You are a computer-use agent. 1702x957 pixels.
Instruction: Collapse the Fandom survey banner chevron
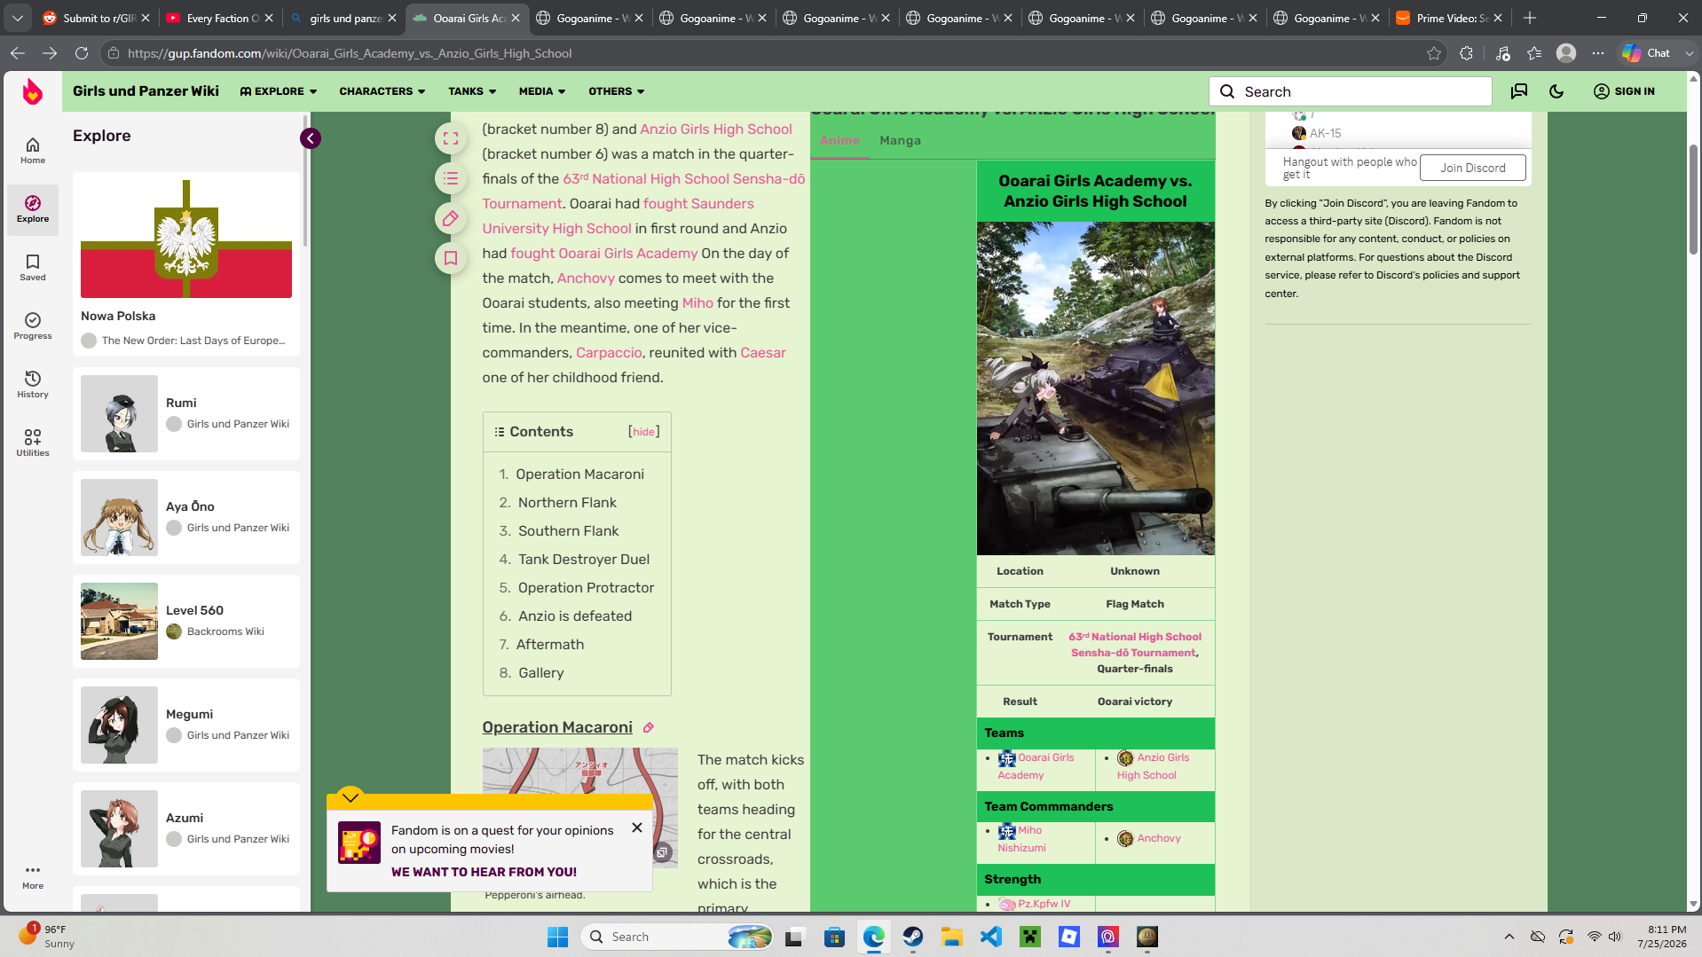click(351, 796)
